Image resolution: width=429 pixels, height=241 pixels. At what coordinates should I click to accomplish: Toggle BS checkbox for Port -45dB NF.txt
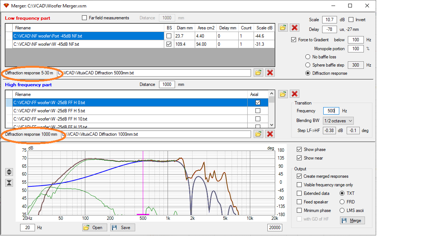(x=169, y=36)
